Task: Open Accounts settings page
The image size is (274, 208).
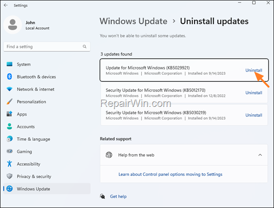Action: [x=47, y=127]
